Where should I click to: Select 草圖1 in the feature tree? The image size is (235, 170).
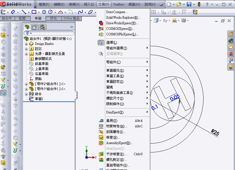coord(39,99)
